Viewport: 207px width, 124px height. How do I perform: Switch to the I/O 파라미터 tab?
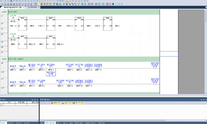coord(32,7)
